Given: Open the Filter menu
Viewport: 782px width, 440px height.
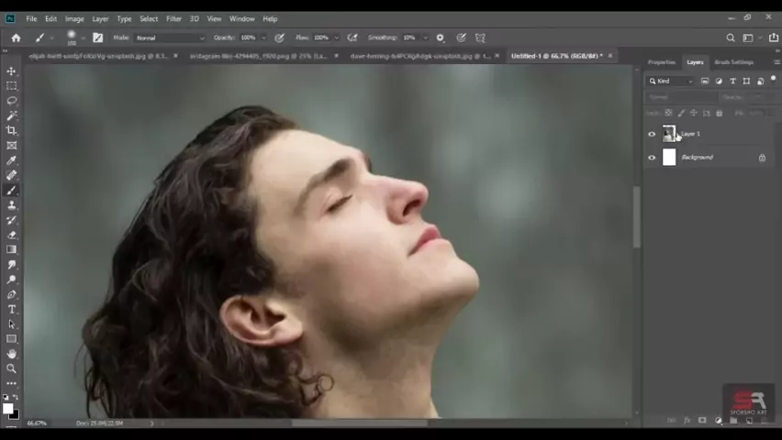Looking at the screenshot, I should [173, 18].
